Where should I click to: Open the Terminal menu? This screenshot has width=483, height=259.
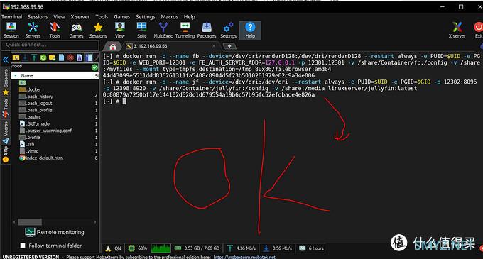tap(11, 16)
